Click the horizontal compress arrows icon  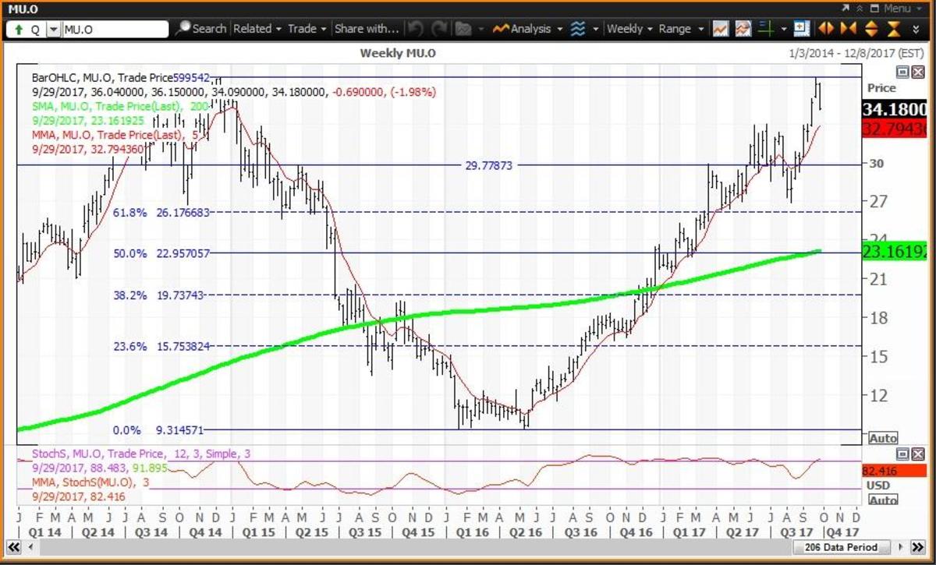point(849,30)
